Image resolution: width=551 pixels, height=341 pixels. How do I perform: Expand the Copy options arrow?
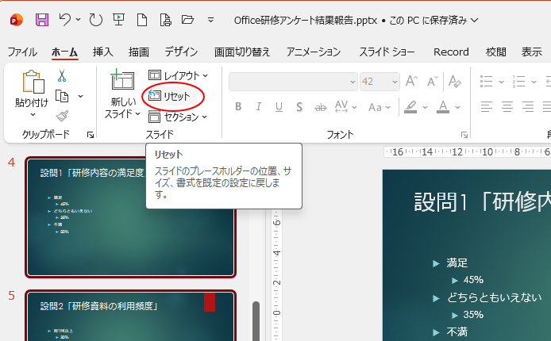click(x=80, y=96)
